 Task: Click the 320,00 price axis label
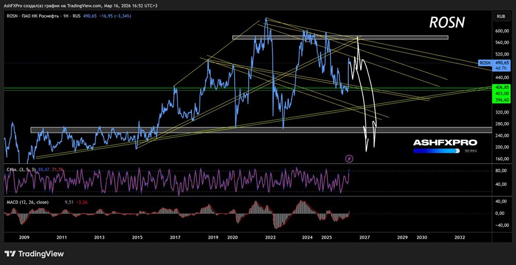503,112
